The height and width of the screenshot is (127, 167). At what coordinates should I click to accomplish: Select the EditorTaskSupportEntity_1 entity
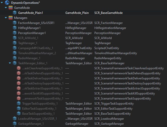[x=39, y=109]
